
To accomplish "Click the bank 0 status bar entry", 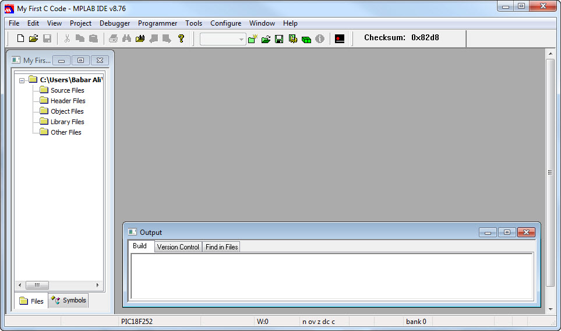I will pos(416,321).
